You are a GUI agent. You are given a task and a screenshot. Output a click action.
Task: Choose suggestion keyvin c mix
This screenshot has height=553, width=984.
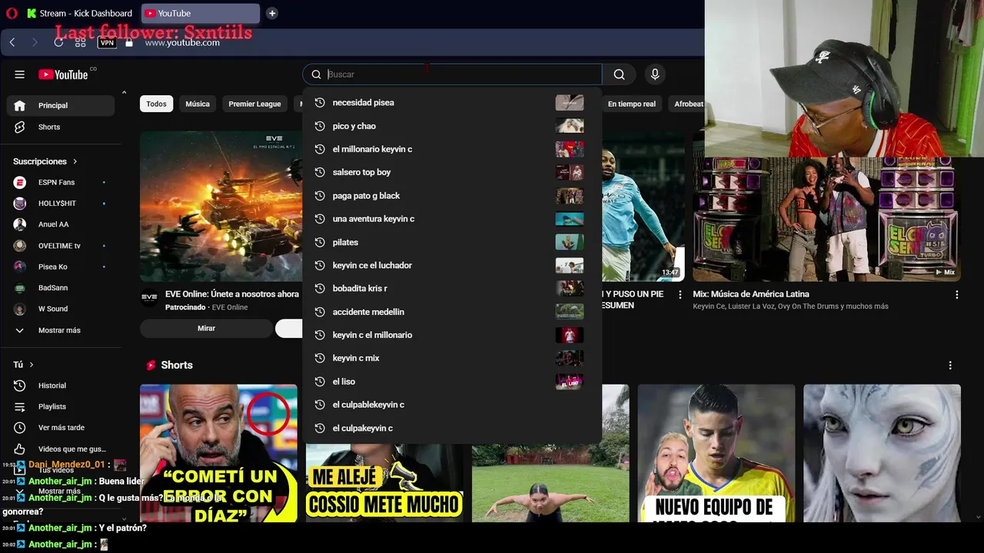click(x=452, y=358)
